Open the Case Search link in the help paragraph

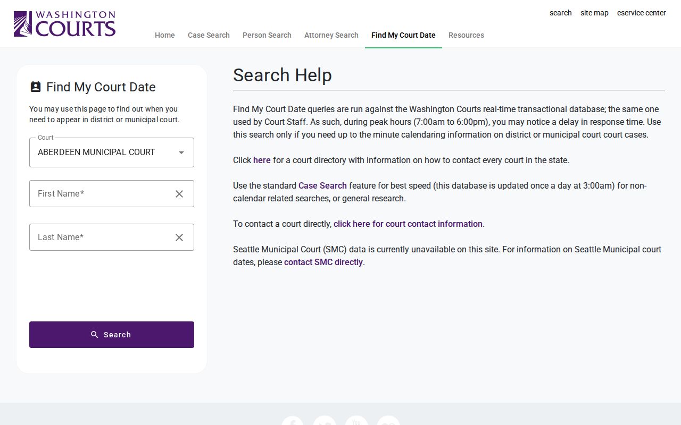(x=322, y=185)
